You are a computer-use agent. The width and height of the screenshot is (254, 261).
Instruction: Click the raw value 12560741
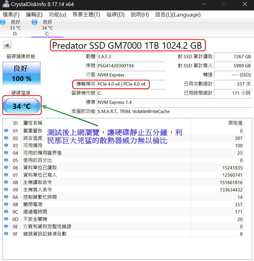pyautogui.click(x=232, y=175)
